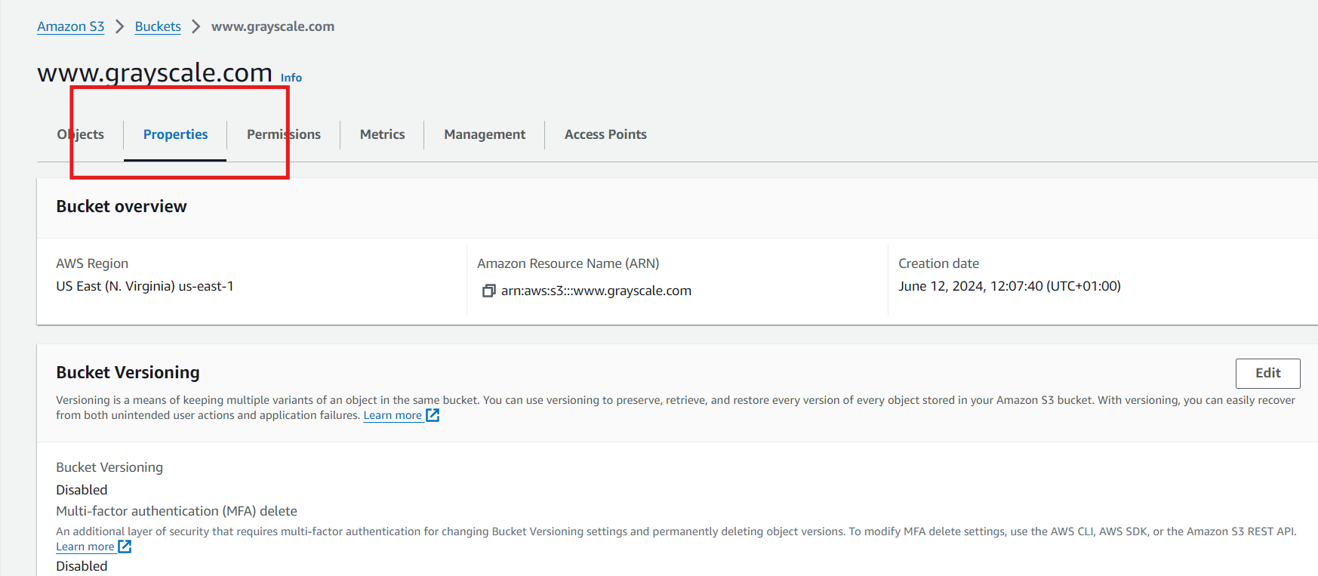
Task: Select the Properties tab
Action: 175,134
